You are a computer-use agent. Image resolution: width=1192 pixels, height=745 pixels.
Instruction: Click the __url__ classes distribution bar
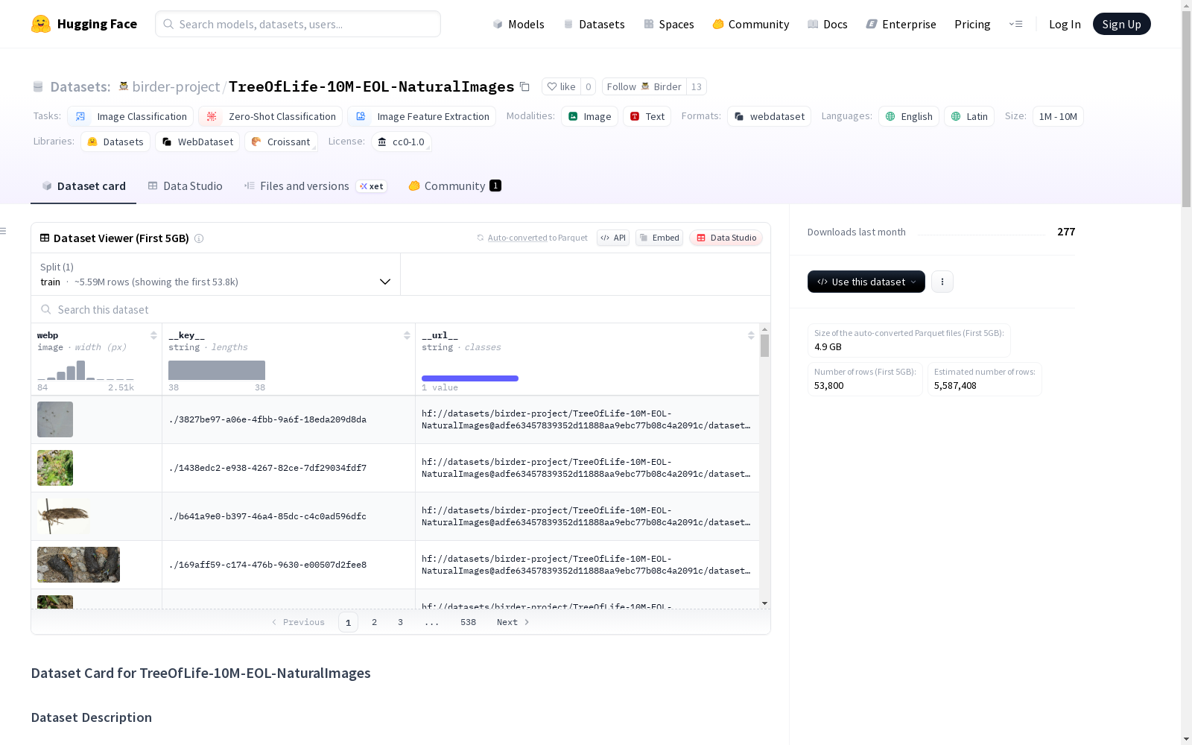pyautogui.click(x=470, y=378)
